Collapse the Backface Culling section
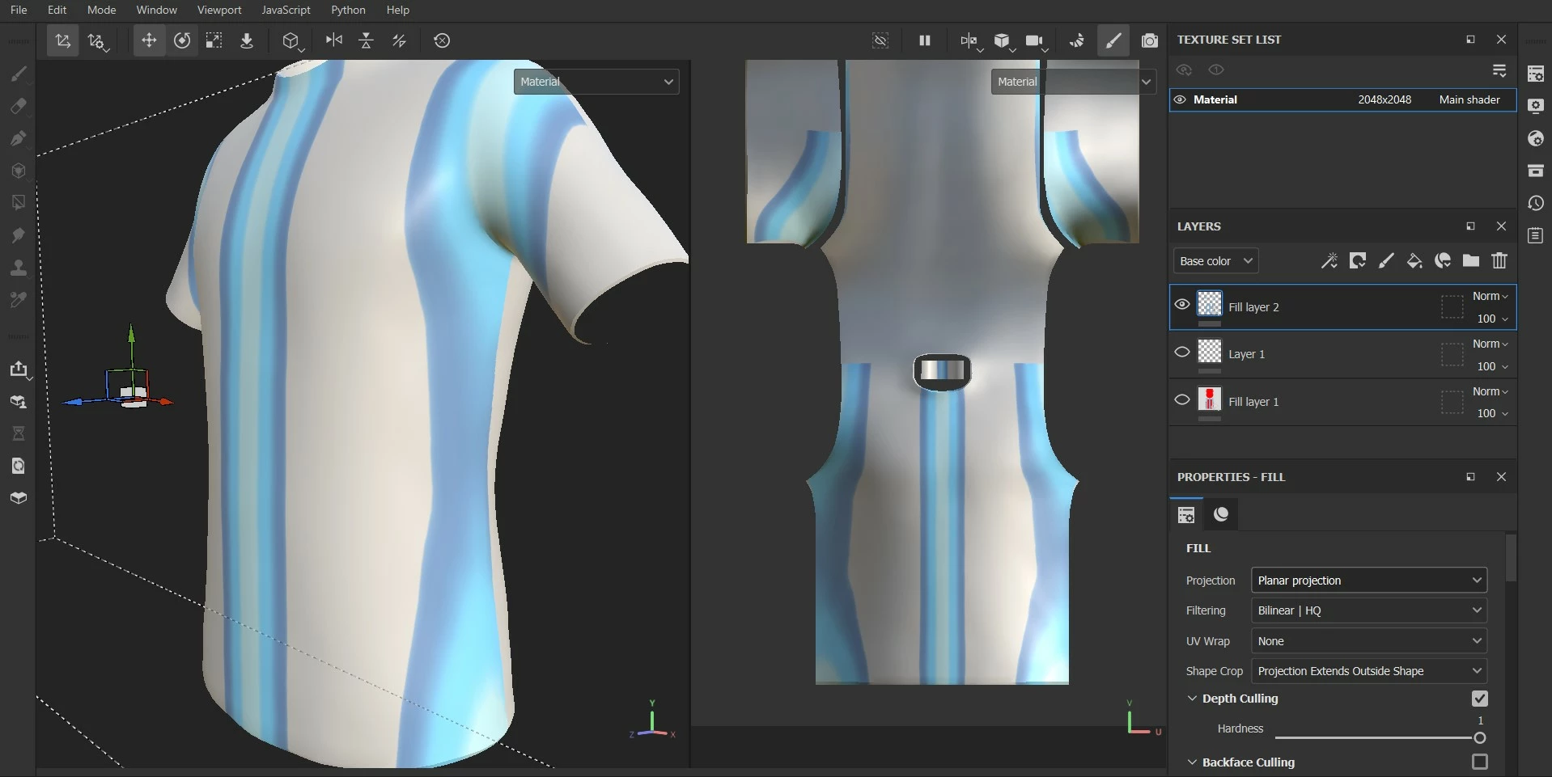Screen dimensions: 1552x777 click(1192, 762)
